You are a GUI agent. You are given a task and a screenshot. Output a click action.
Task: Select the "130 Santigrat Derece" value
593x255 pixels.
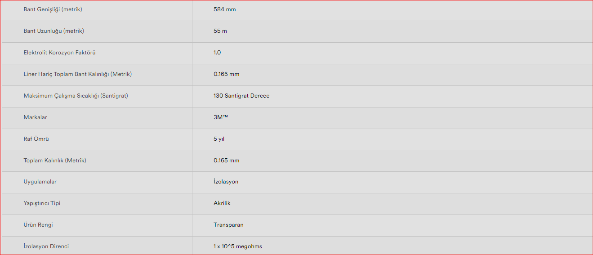tap(241, 96)
